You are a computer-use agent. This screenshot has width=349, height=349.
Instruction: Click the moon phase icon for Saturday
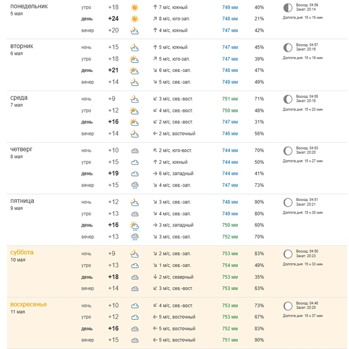tap(288, 254)
